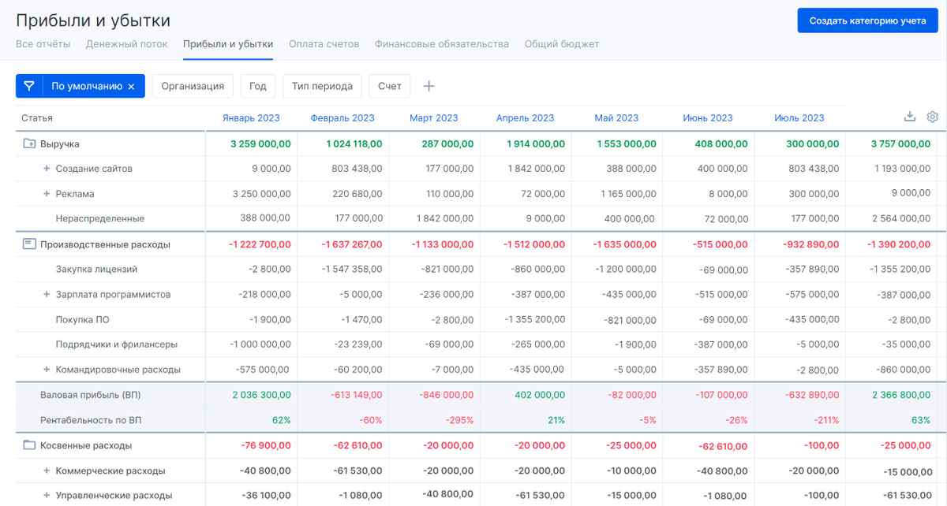Expand Коммерческие расходы row
947x506 pixels.
(x=47, y=471)
